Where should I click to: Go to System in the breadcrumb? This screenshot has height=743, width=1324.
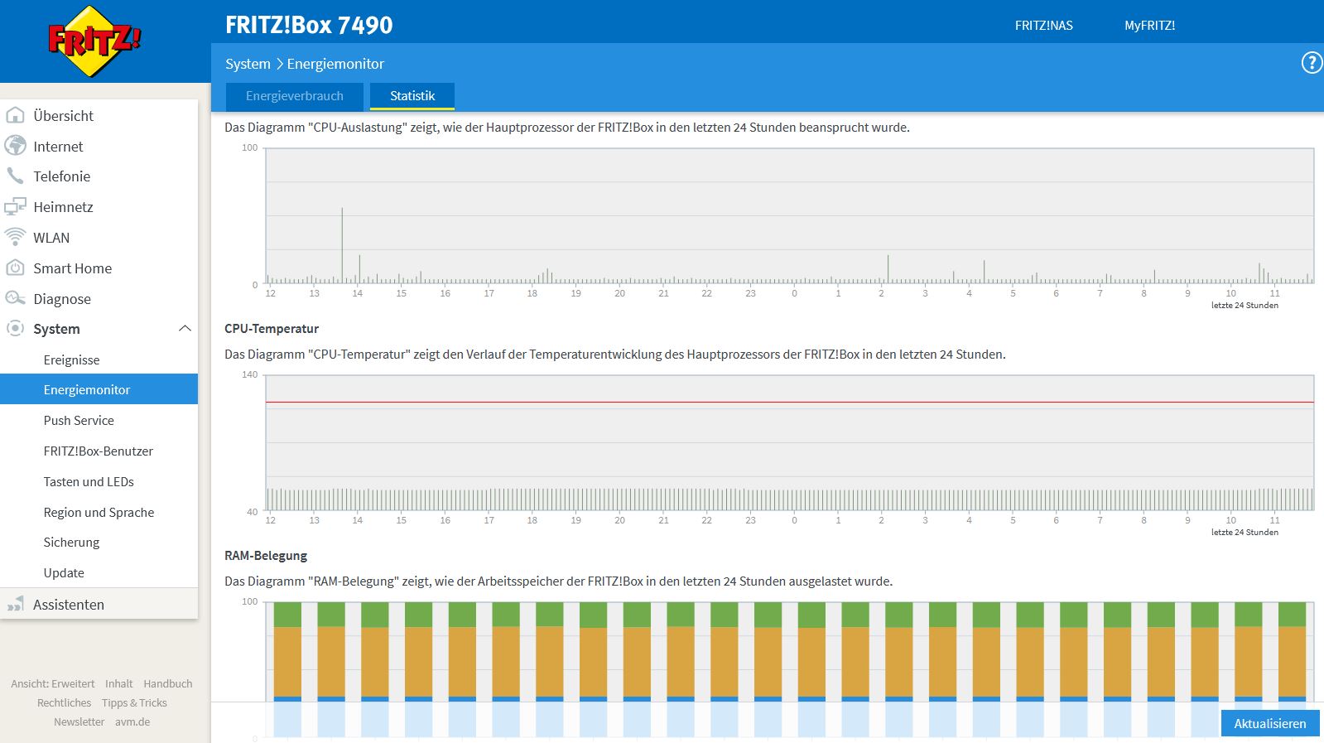[248, 64]
